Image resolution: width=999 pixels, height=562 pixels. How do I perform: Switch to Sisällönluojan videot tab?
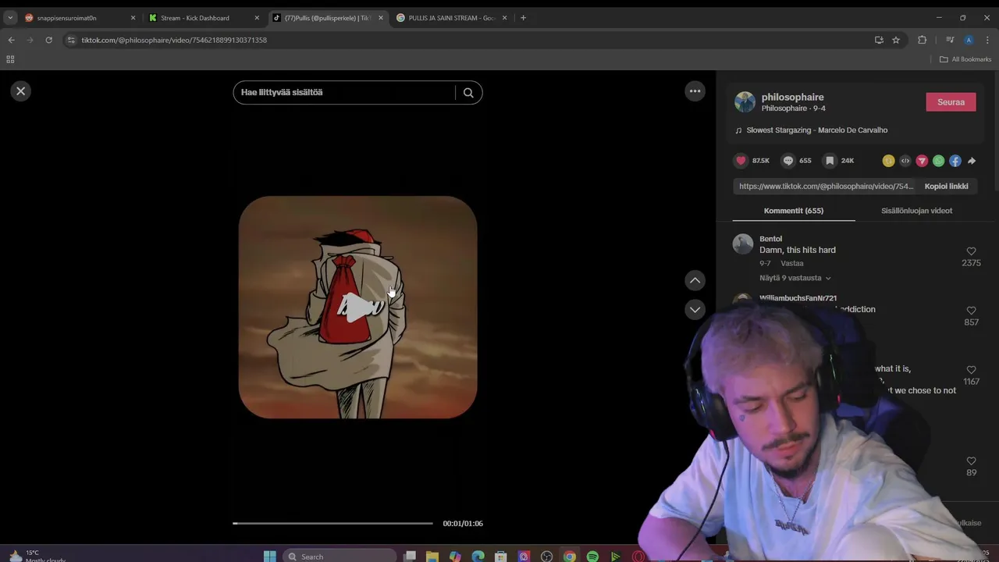tap(916, 211)
